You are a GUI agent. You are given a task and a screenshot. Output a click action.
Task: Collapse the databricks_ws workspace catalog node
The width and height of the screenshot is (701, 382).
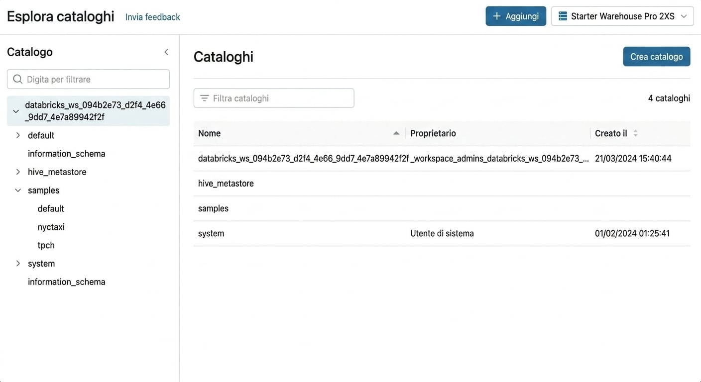click(x=16, y=111)
